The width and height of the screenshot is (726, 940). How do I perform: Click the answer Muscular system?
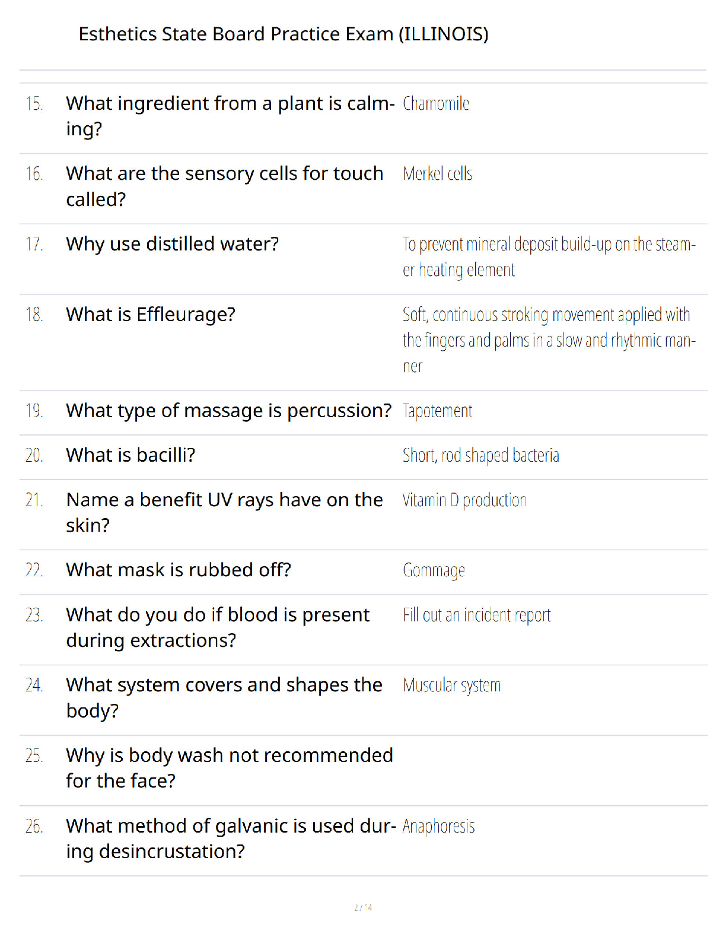coord(452,685)
